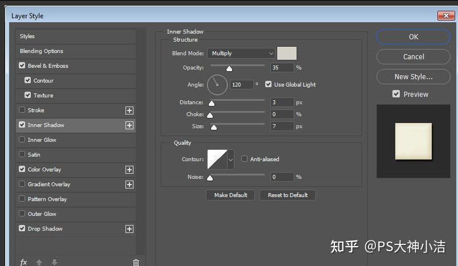The height and width of the screenshot is (266, 458).
Task: Click the Opacity slider handle
Action: click(x=229, y=68)
